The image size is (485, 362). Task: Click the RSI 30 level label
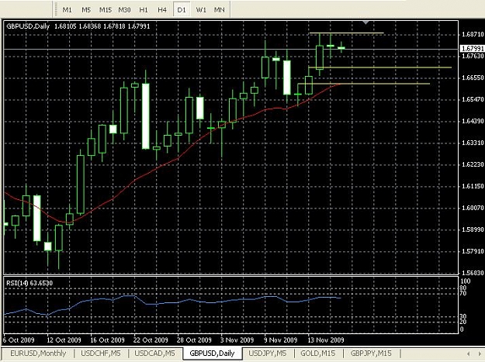pyautogui.click(x=463, y=316)
